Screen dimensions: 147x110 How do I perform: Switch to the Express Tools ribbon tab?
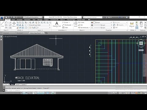[81, 20]
